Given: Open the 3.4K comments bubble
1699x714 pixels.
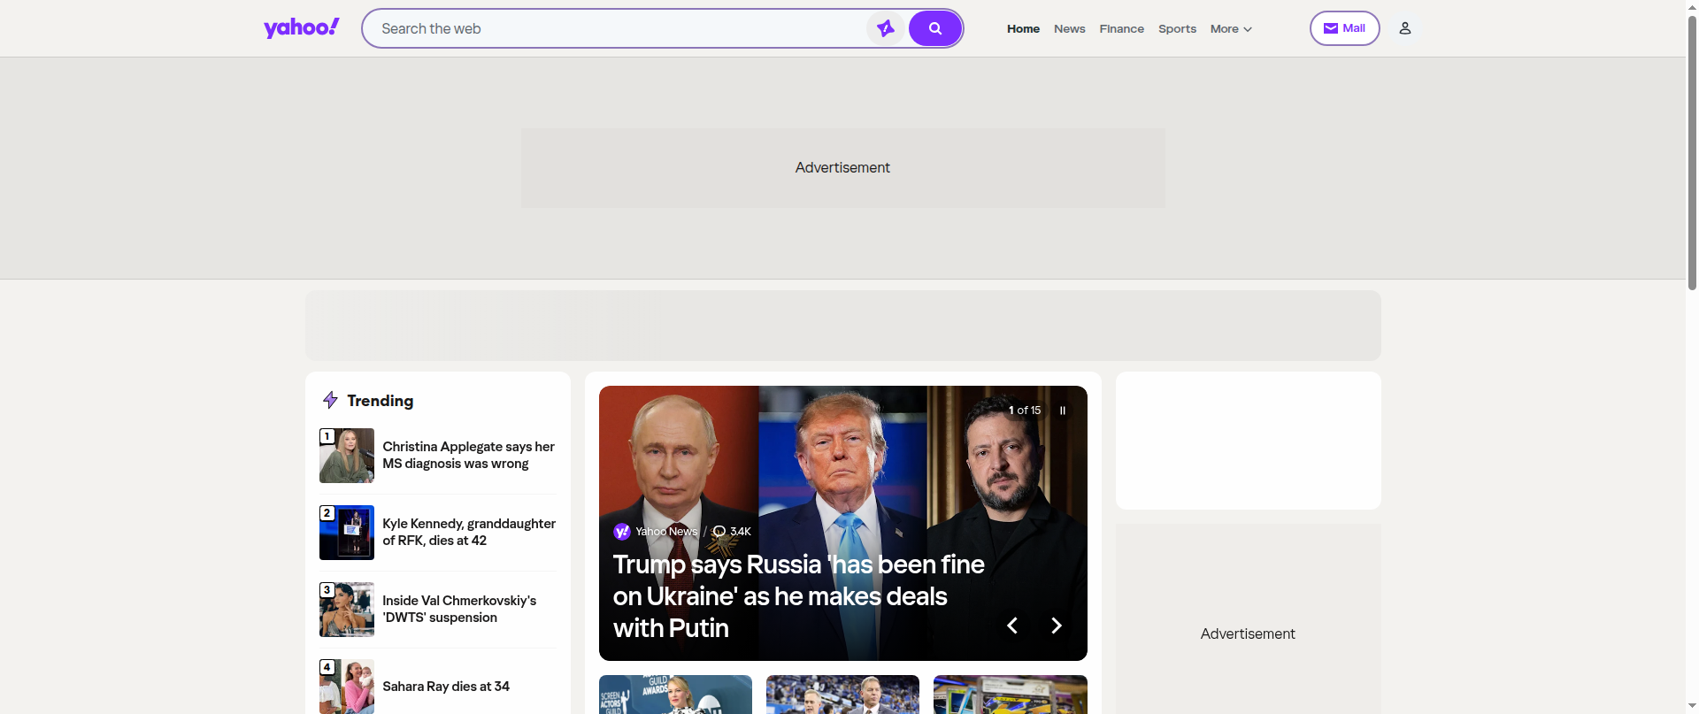Looking at the screenshot, I should point(732,531).
